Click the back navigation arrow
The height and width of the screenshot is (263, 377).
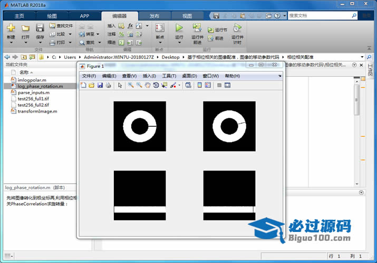[x=7, y=57]
